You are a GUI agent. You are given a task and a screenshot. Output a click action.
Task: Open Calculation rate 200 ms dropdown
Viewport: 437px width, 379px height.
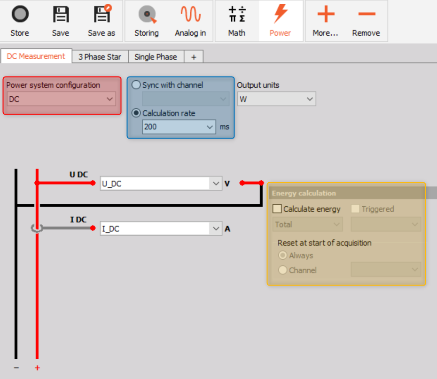tap(179, 127)
